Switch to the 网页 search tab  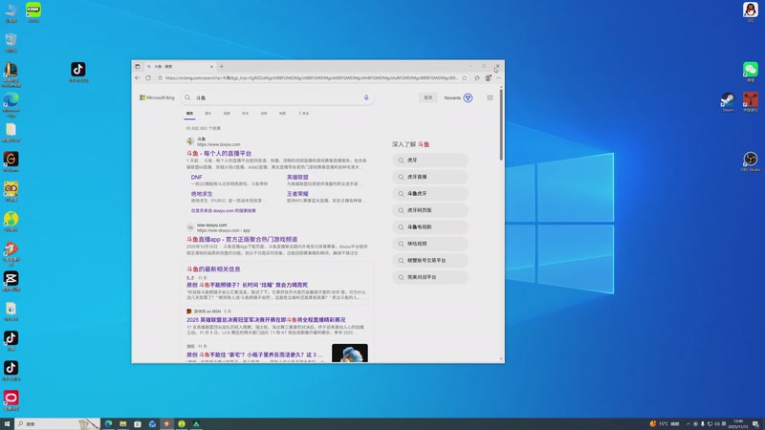(x=189, y=114)
